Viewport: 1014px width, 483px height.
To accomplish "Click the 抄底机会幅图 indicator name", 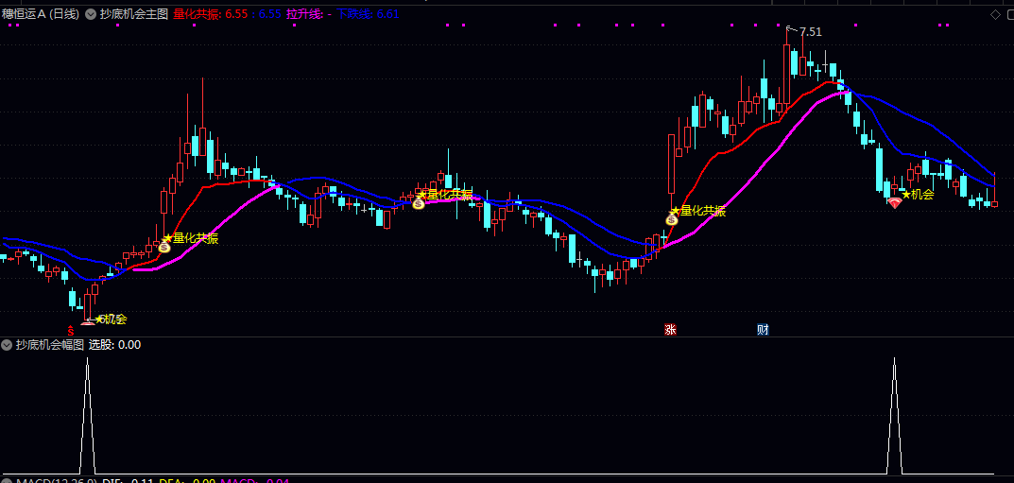I will coord(50,345).
